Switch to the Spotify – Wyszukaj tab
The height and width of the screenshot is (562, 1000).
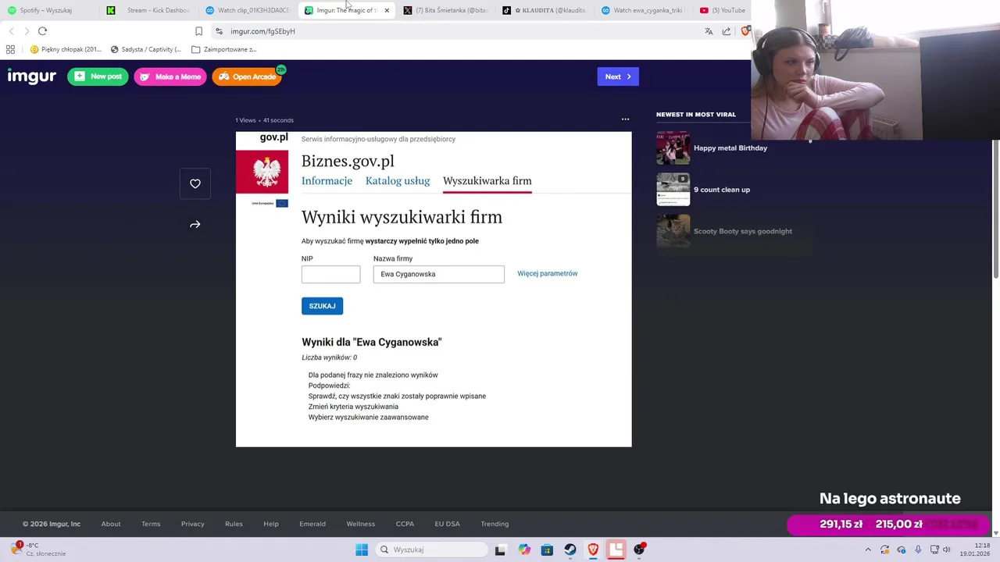point(47,10)
